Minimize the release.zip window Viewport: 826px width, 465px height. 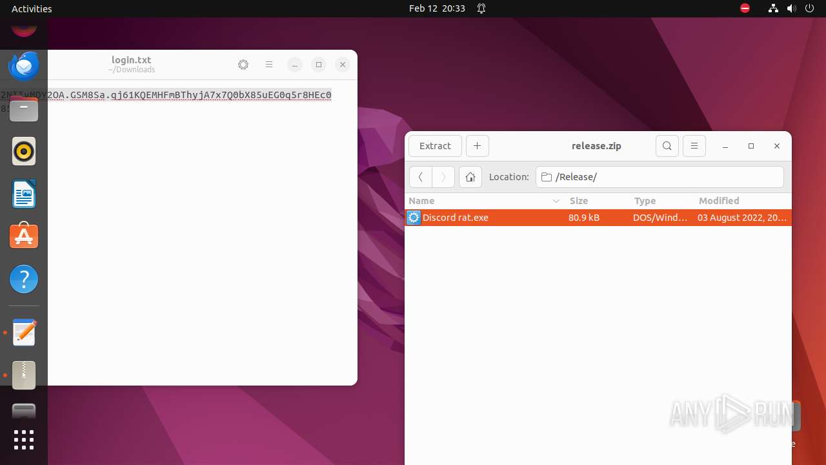point(725,147)
